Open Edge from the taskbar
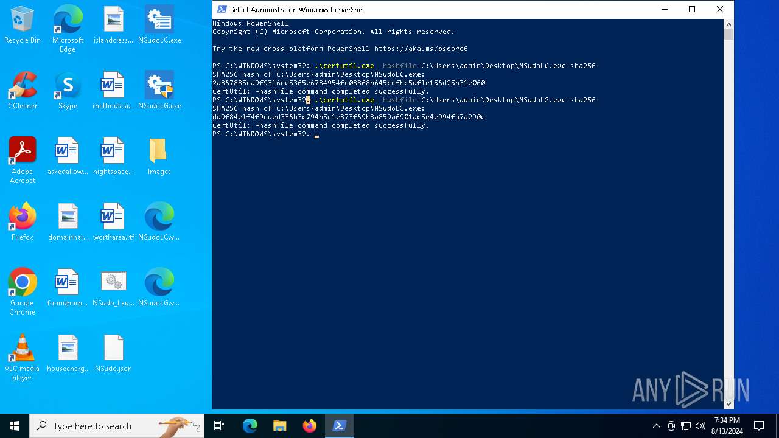 pyautogui.click(x=250, y=426)
